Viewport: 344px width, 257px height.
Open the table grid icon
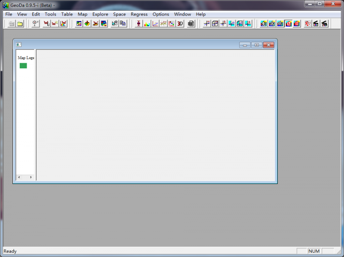pos(191,24)
